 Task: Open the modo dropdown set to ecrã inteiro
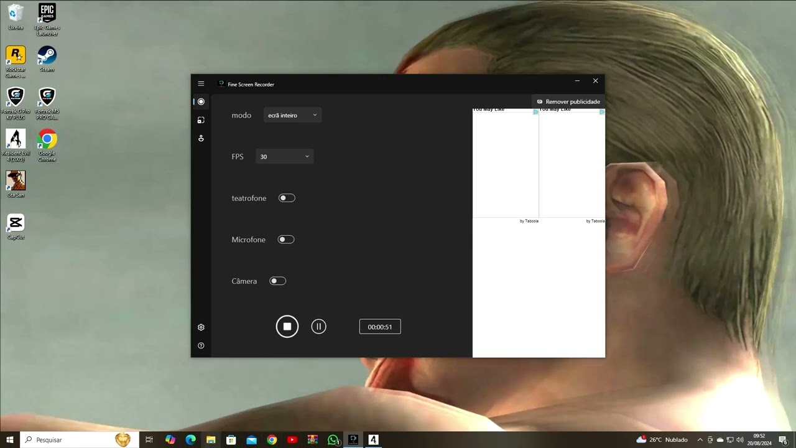292,115
